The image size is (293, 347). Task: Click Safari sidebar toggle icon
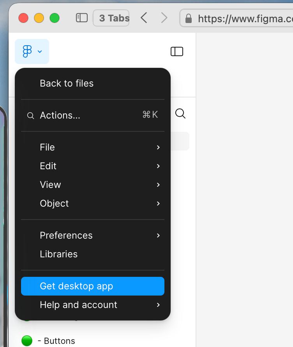[81, 18]
